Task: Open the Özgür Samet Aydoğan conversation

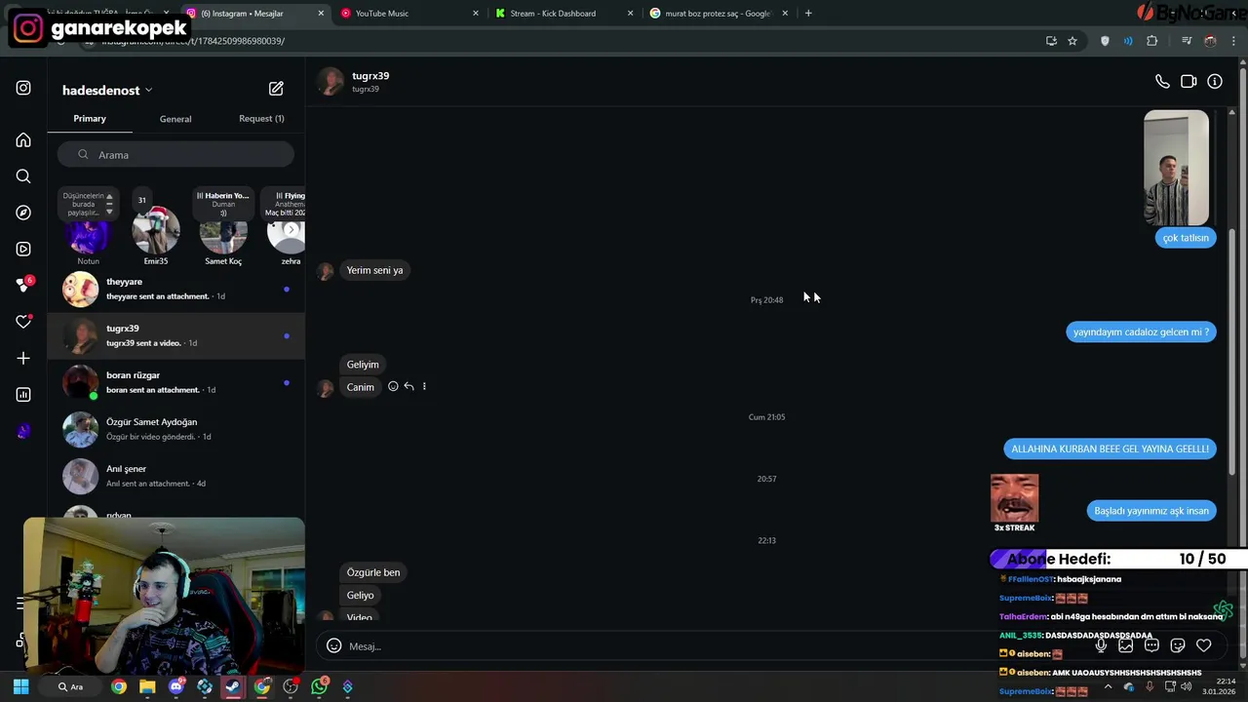Action: [x=176, y=429]
